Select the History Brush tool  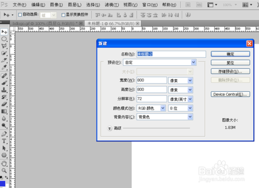(x=4, y=97)
